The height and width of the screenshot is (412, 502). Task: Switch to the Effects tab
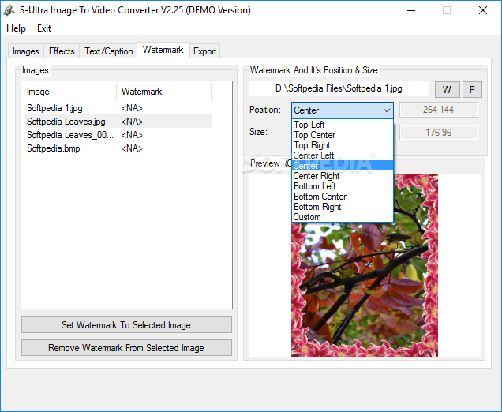[x=62, y=51]
